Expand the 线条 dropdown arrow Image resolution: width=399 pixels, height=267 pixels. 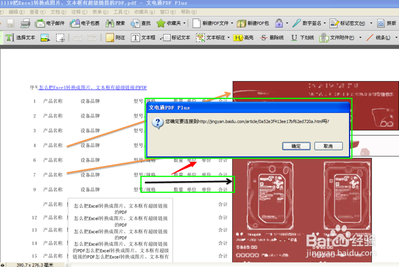(x=396, y=38)
